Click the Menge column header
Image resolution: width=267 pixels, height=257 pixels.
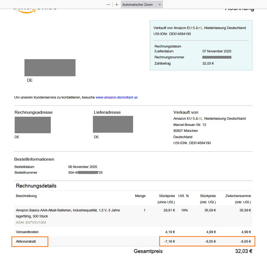tap(140, 196)
